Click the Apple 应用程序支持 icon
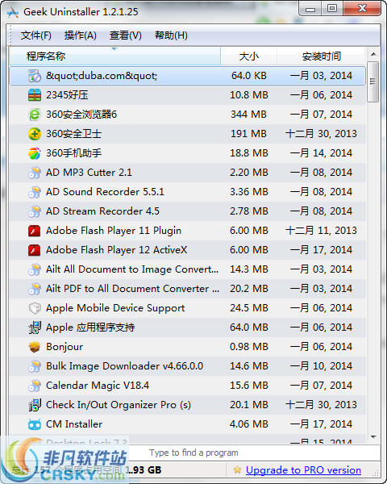This screenshot has height=484, width=387. pos(34,328)
